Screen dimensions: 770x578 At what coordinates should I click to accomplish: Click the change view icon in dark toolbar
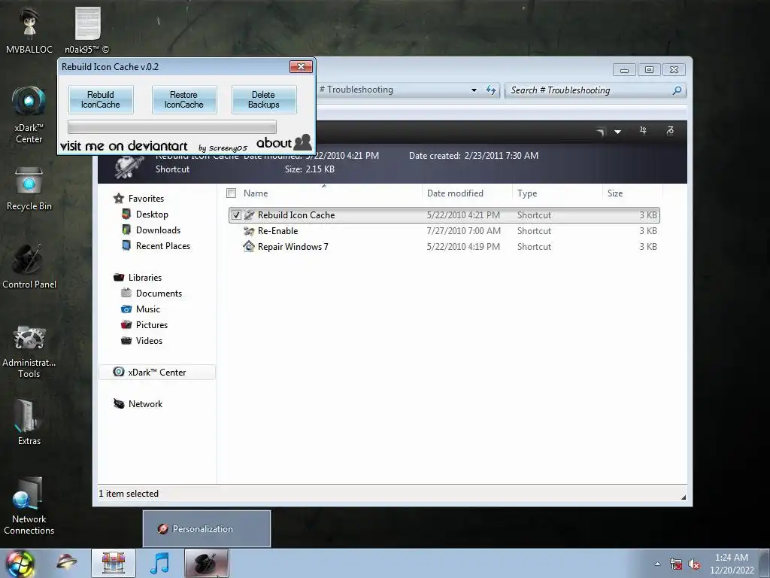[x=601, y=132]
